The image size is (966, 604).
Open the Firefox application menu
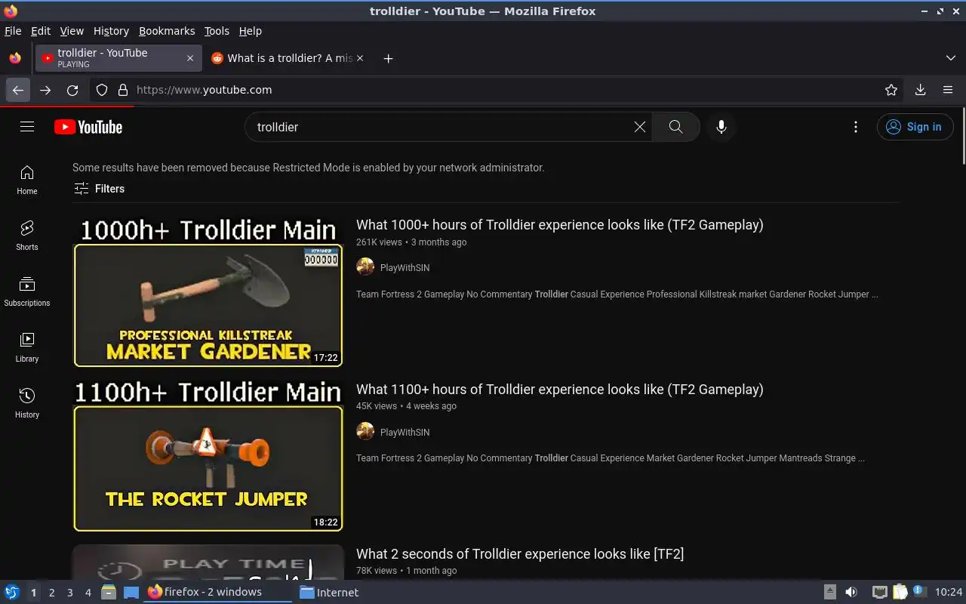coord(948,90)
